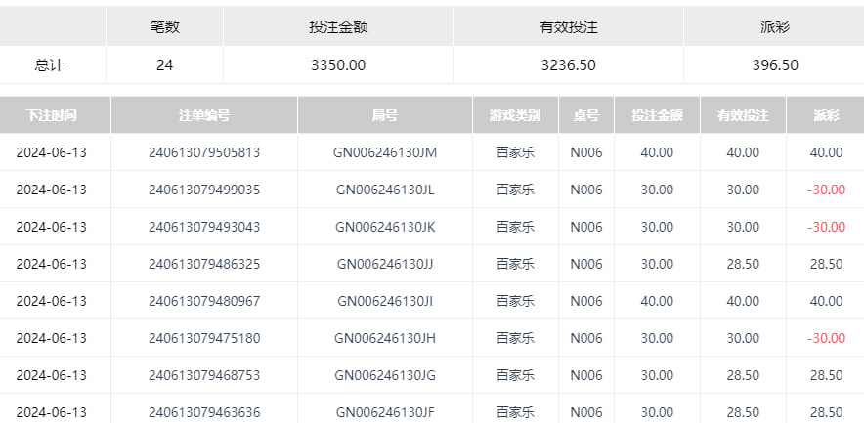864x423 pixels.
Task: Click order number 240613079463636
Action: 204,412
